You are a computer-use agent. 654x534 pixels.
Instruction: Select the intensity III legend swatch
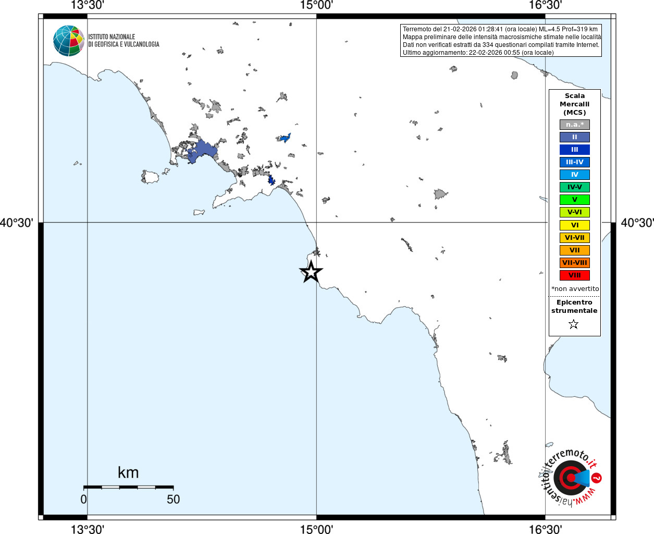click(575, 150)
